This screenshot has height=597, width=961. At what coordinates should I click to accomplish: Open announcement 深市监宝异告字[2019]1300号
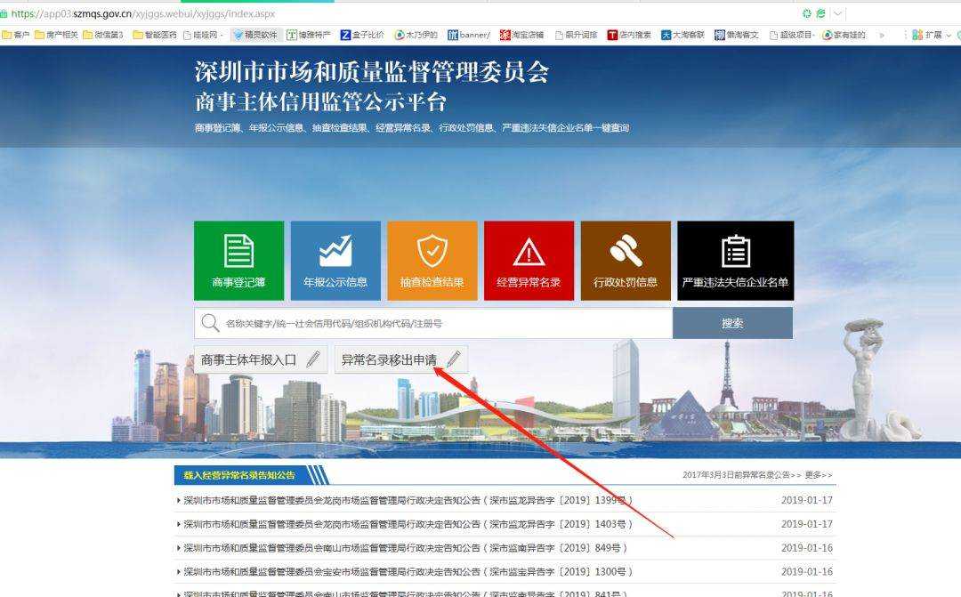(x=408, y=572)
